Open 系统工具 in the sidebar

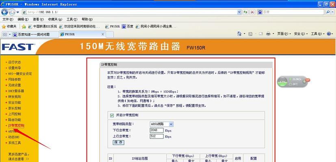pos(15,143)
